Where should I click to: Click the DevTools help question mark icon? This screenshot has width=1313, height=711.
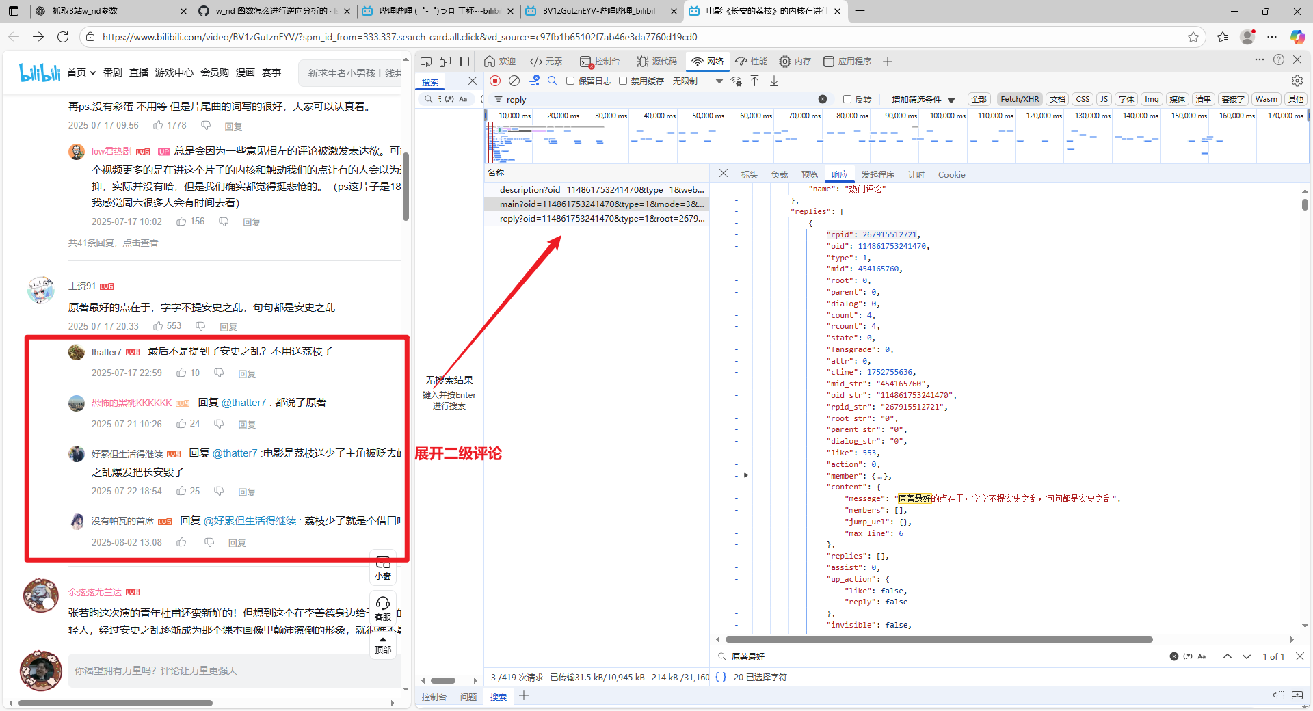coord(1279,59)
